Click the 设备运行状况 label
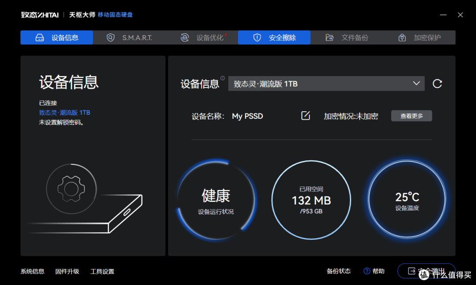Image resolution: width=476 pixels, height=285 pixels. [x=216, y=212]
